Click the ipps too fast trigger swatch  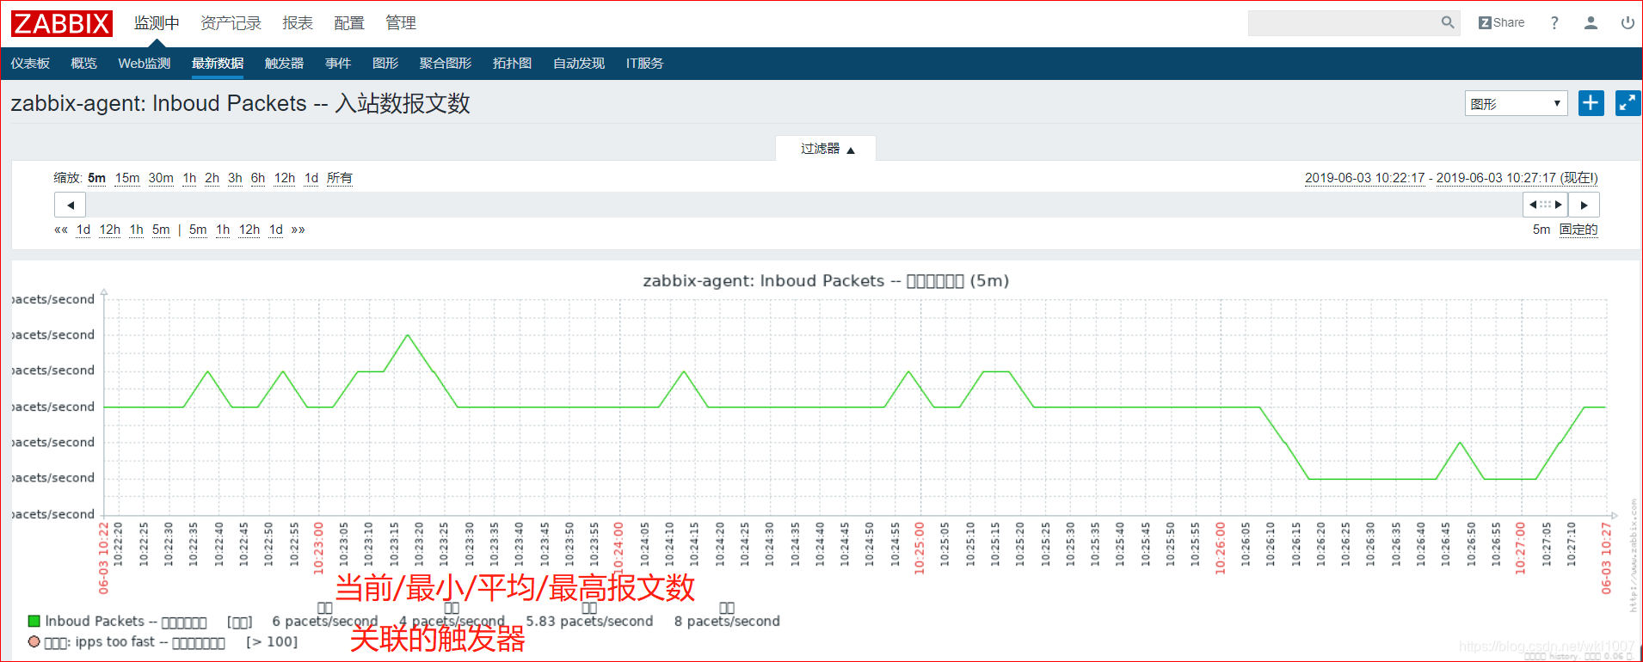[x=34, y=641]
